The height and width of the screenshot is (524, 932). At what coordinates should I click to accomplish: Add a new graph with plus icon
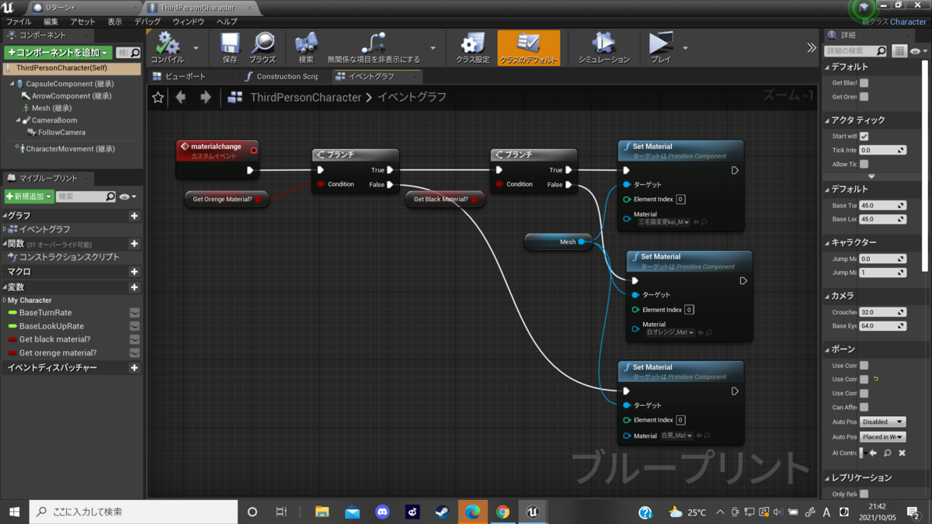point(134,215)
